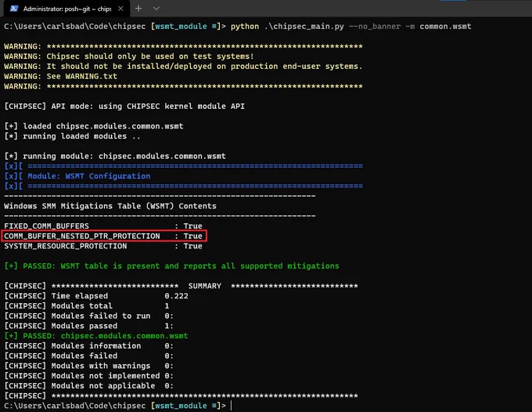The image size is (532, 412).
Task: Click the PowerShell icon on the tab
Action: [14, 9]
